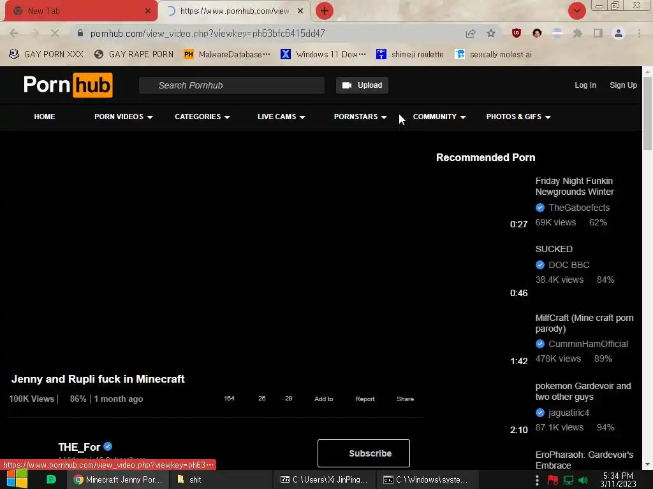Expand the first VIDEOS navigation dropdown

point(124,117)
